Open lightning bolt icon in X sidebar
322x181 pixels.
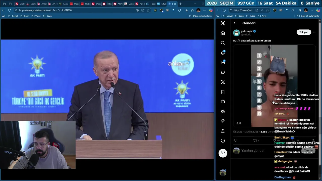click(x=223, y=121)
